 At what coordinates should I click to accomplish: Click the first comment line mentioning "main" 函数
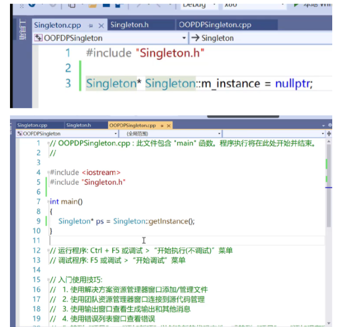click(x=182, y=143)
